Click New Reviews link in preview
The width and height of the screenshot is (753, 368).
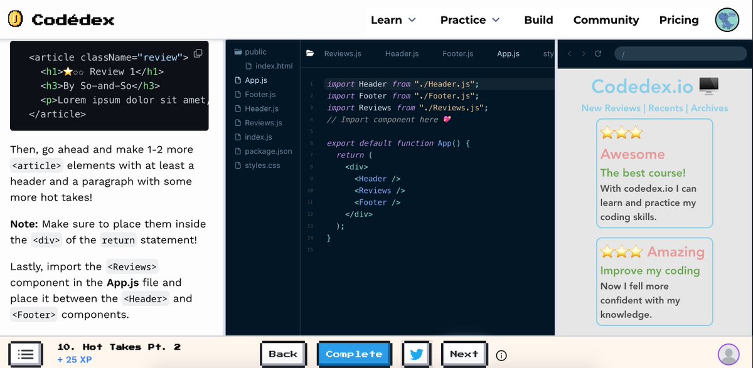611,108
